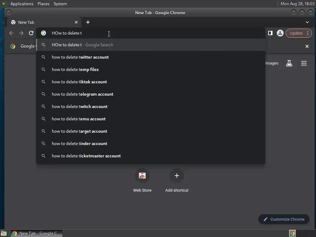Dismiss the Google infobar with X
This screenshot has width=316, height=237.
(307, 46)
